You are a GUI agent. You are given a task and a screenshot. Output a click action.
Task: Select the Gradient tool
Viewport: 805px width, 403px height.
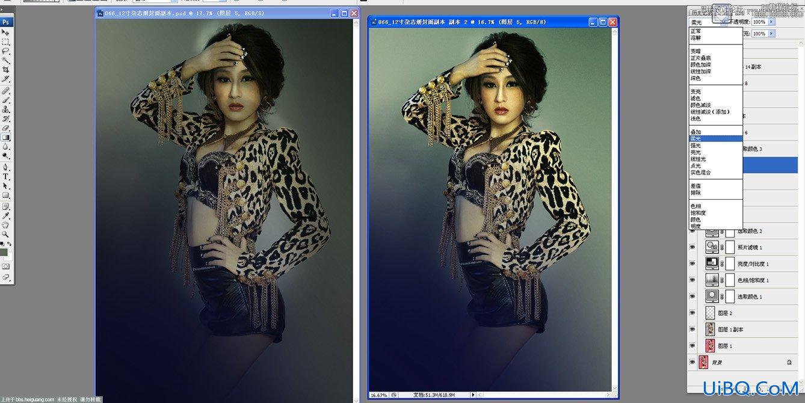tap(5, 137)
